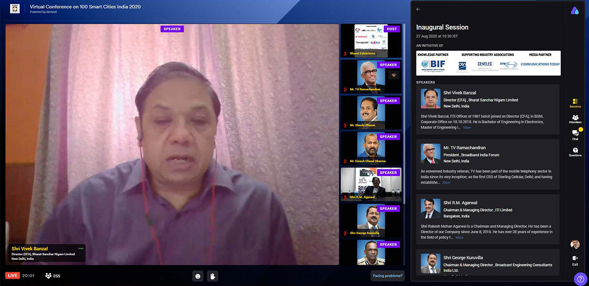Click muted mic icon on Dinesh Chand Sharma tile
Viewport: 589px width, 286px height.
click(x=345, y=161)
